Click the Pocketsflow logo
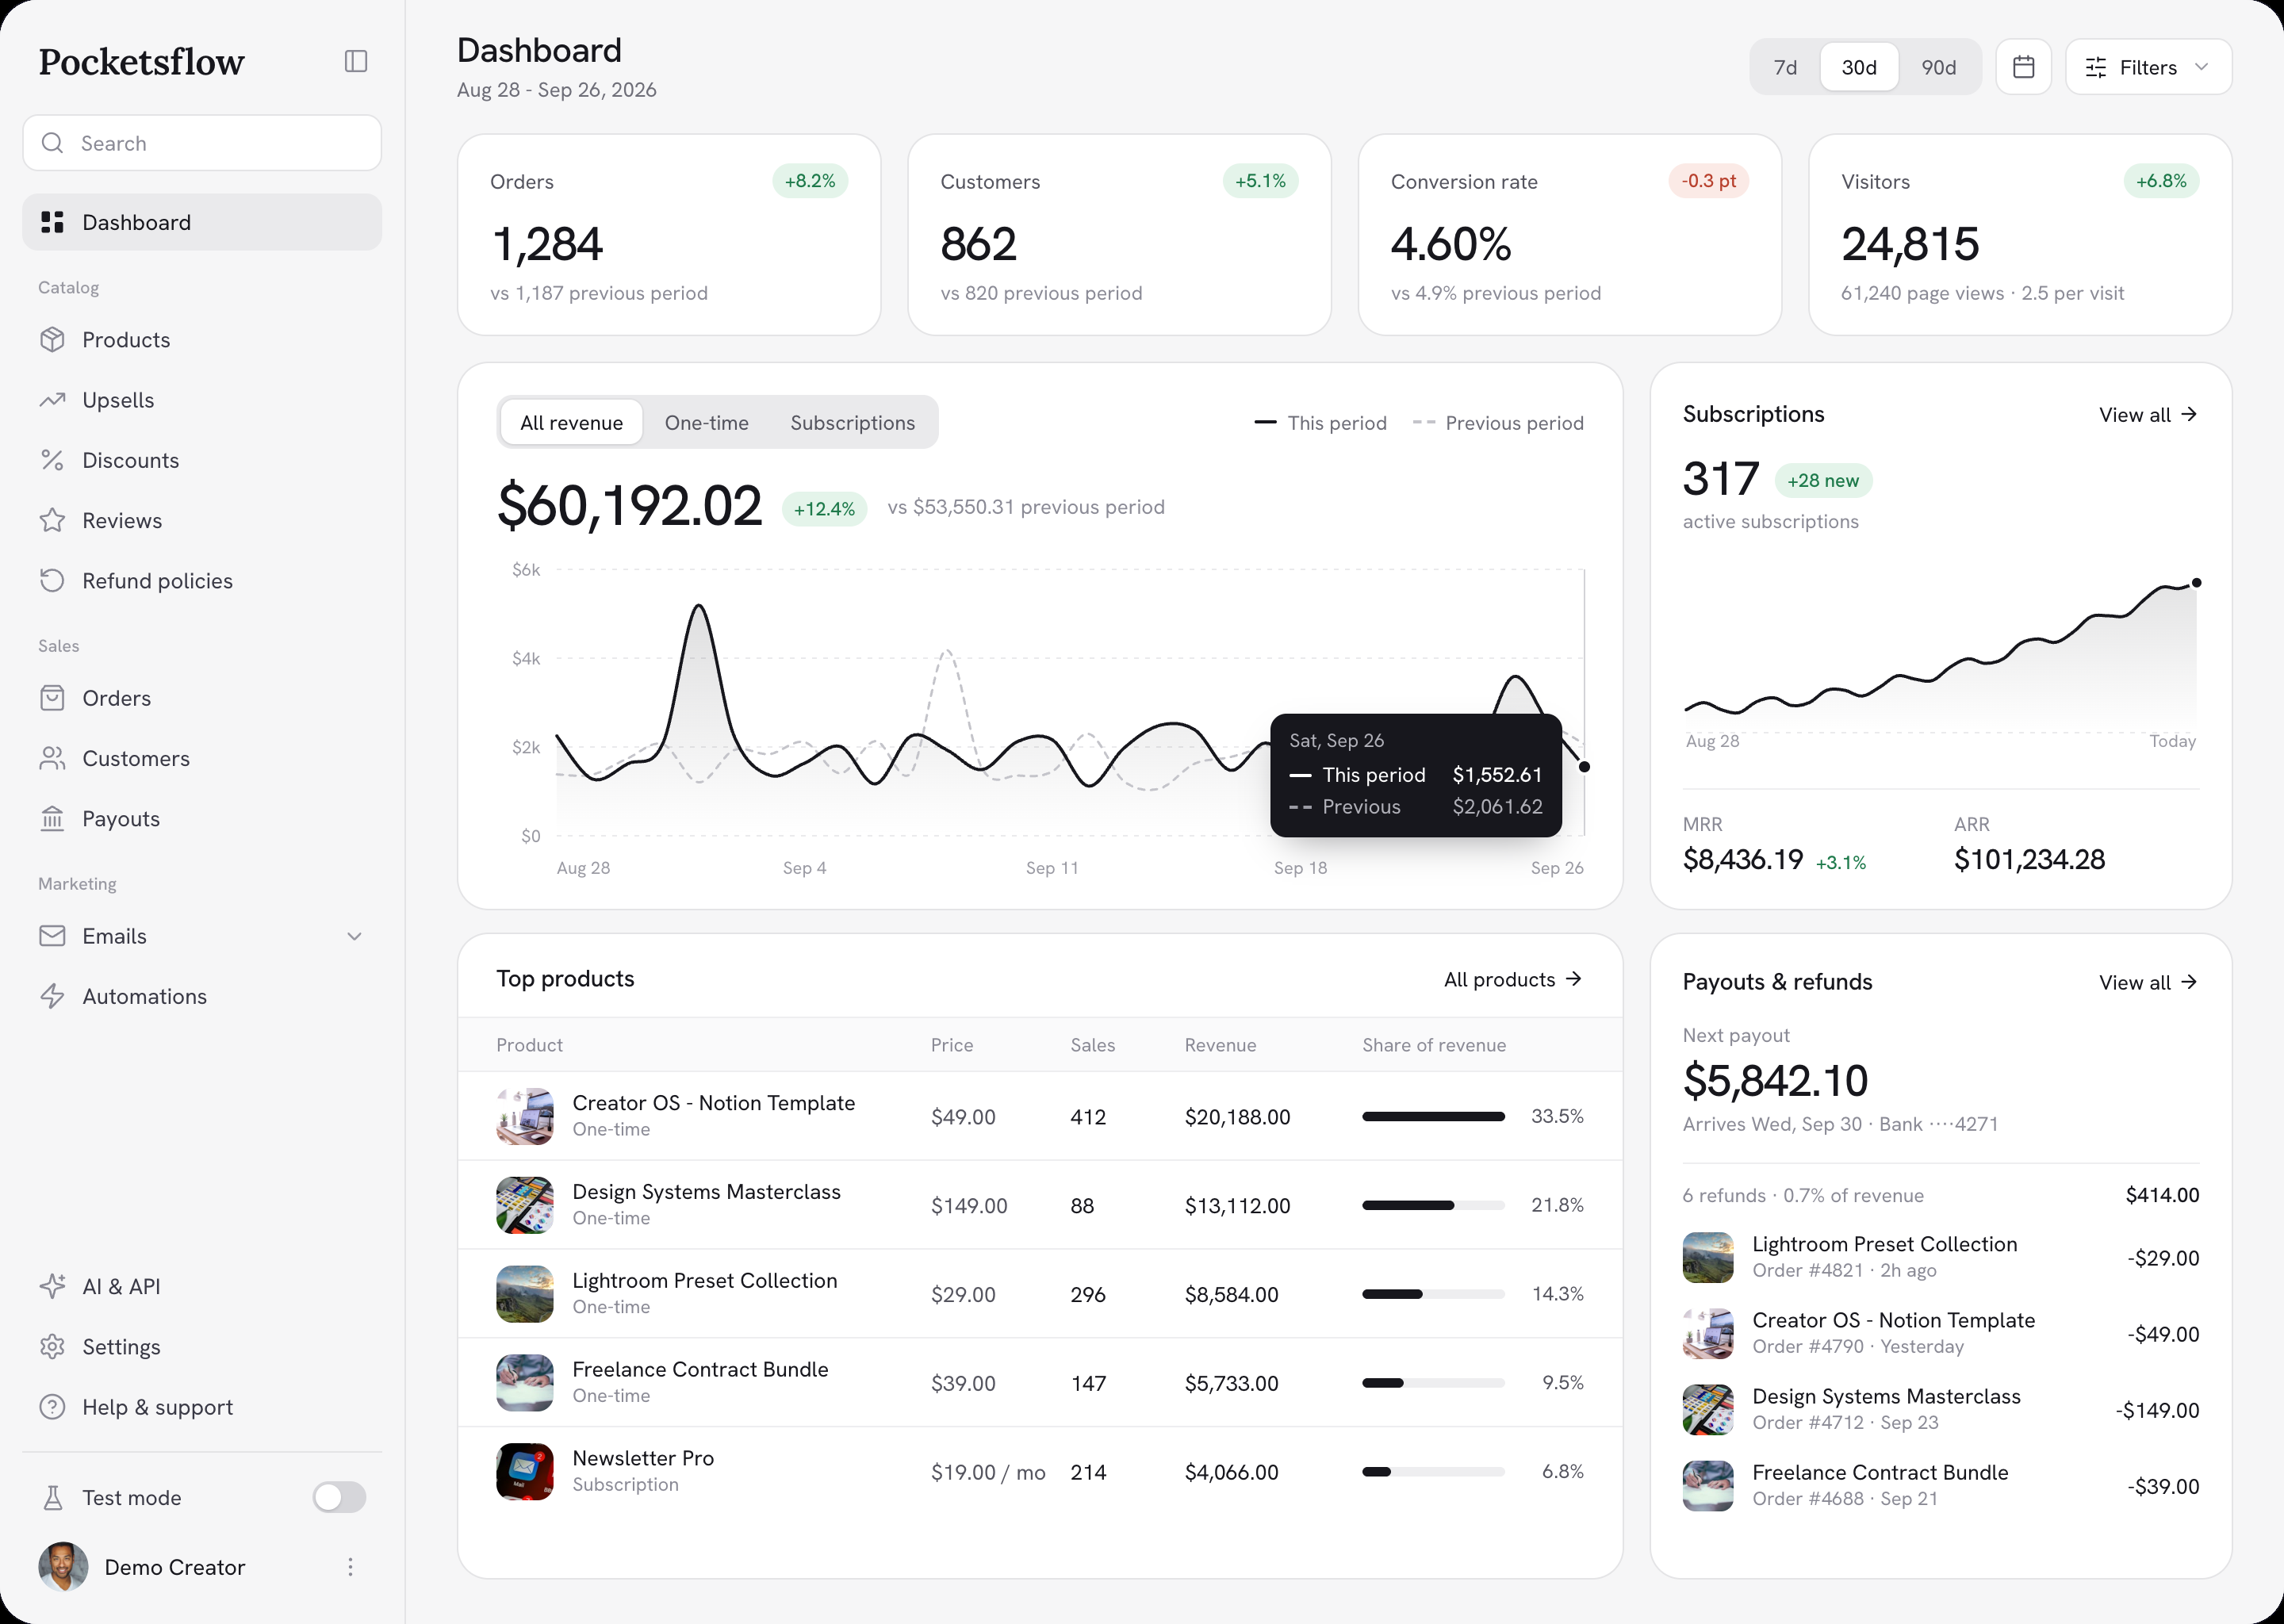 point(141,62)
